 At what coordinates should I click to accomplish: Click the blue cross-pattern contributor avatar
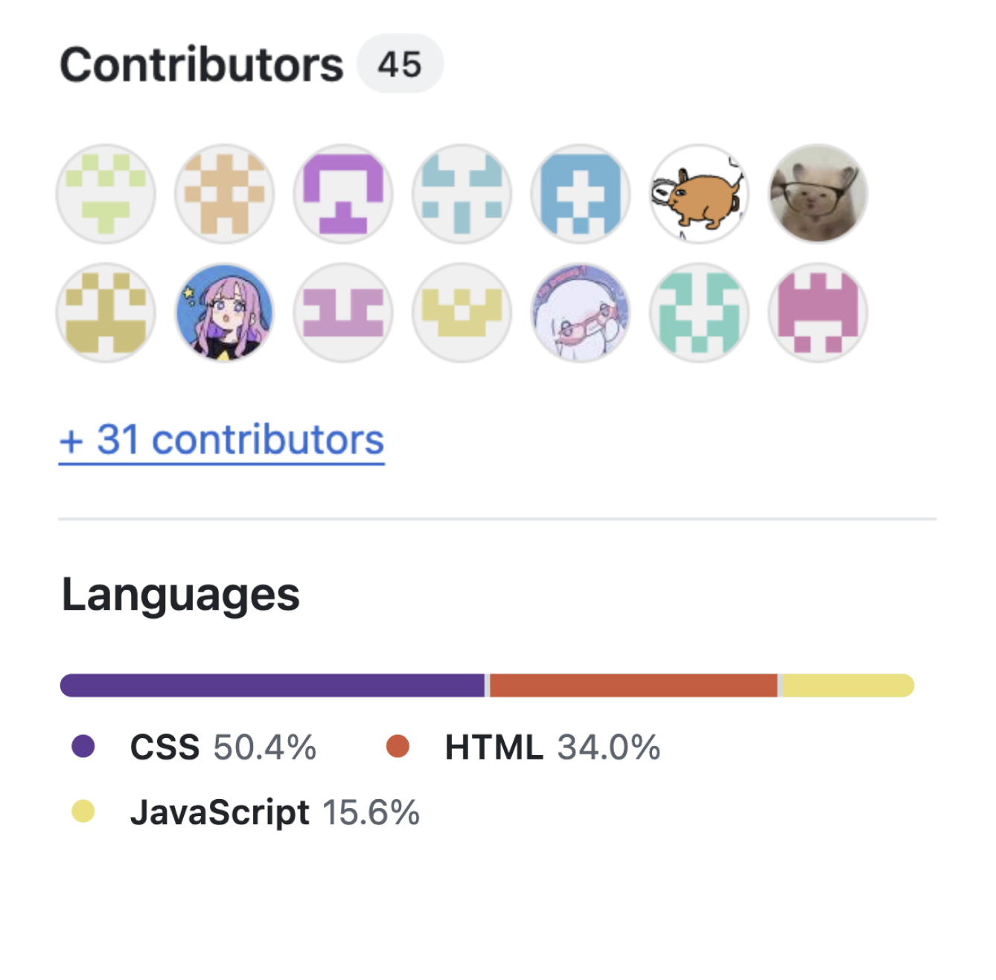[581, 193]
